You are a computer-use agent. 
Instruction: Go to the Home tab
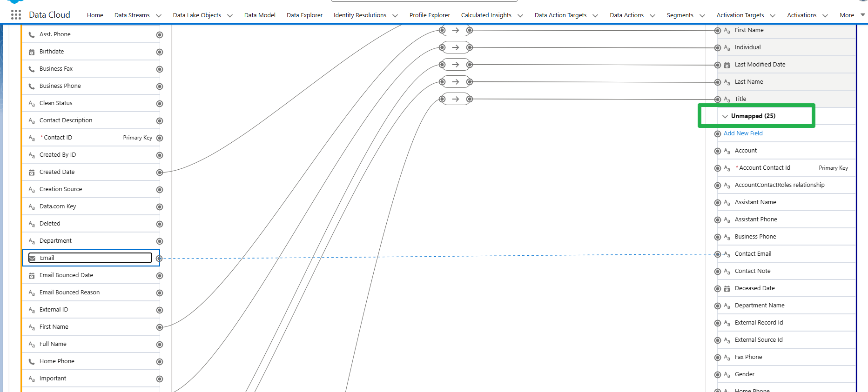[x=95, y=15]
